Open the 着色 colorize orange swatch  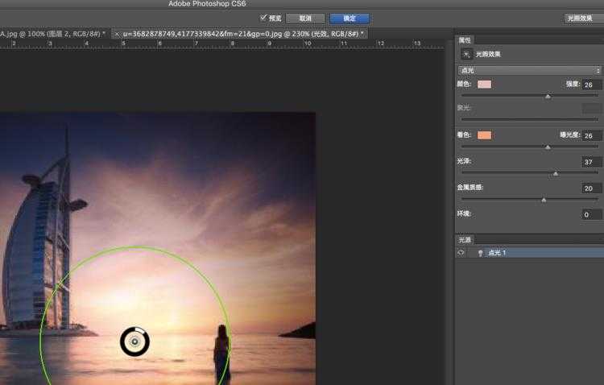[x=484, y=135]
